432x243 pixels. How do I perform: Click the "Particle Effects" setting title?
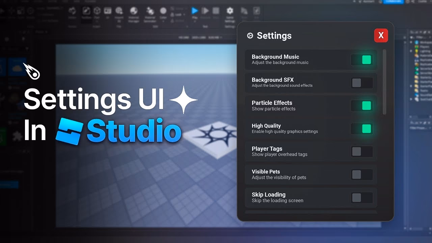click(x=272, y=103)
